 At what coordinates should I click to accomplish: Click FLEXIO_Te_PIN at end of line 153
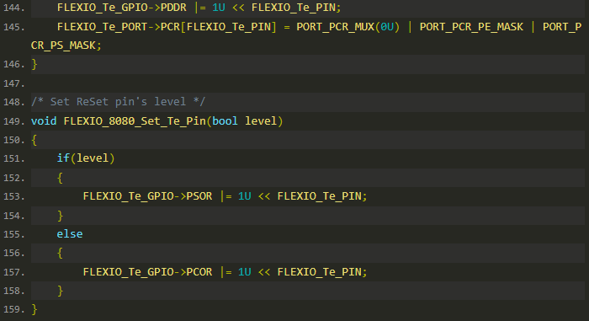[x=319, y=196]
